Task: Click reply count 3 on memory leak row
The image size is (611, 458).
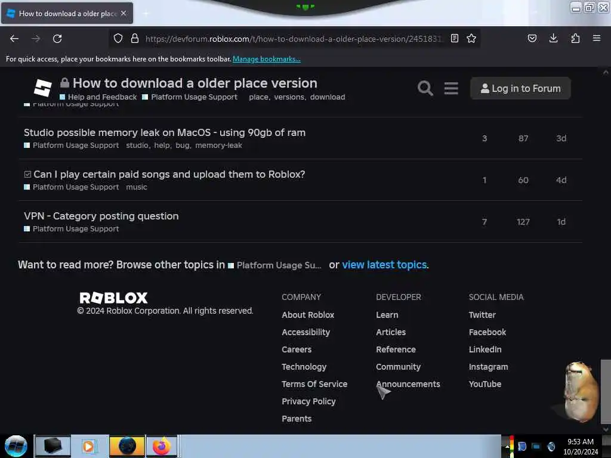Action: pyautogui.click(x=485, y=138)
